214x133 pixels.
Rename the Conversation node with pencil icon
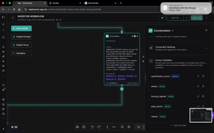pos(173,30)
